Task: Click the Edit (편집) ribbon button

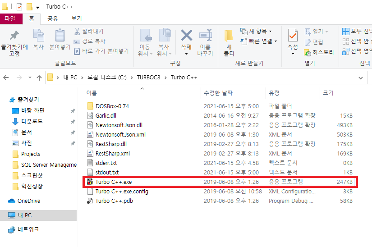Action: click(314, 42)
